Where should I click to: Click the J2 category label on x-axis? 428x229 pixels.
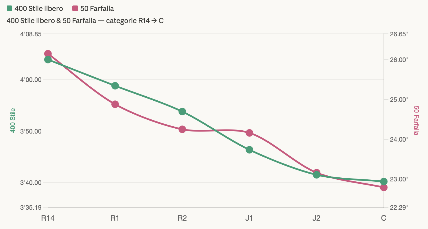316,218
